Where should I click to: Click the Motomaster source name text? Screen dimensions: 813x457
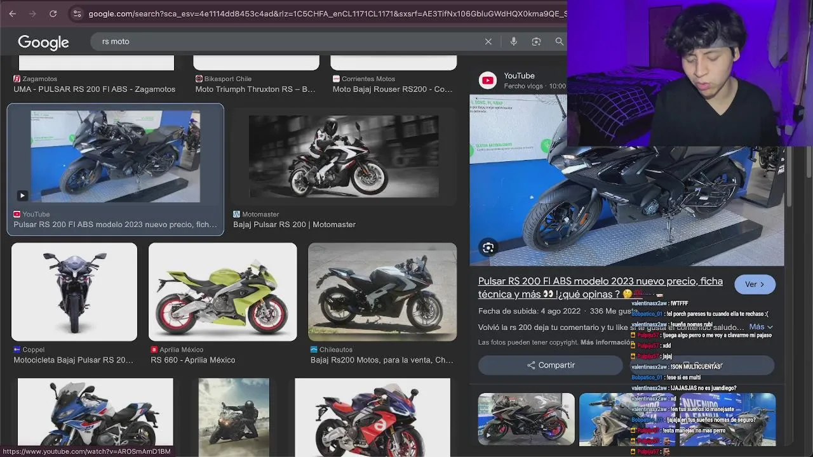(260, 214)
